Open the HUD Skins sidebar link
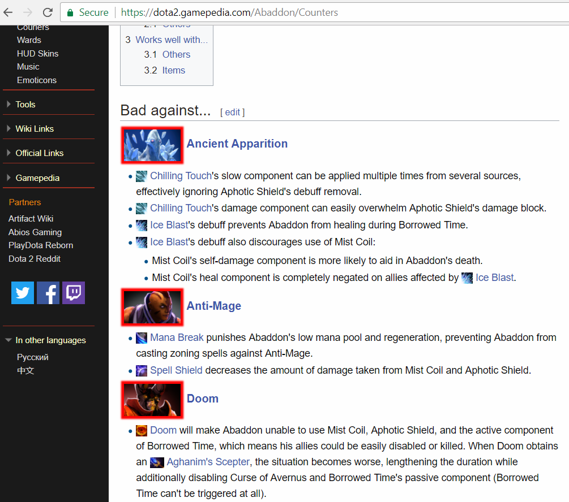 tap(38, 54)
